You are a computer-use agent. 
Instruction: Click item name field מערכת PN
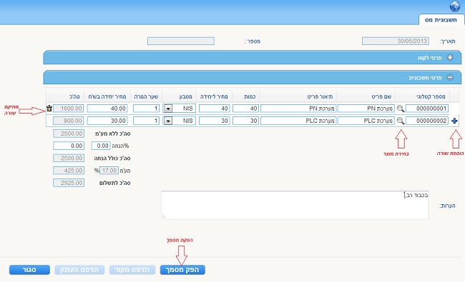366,109
